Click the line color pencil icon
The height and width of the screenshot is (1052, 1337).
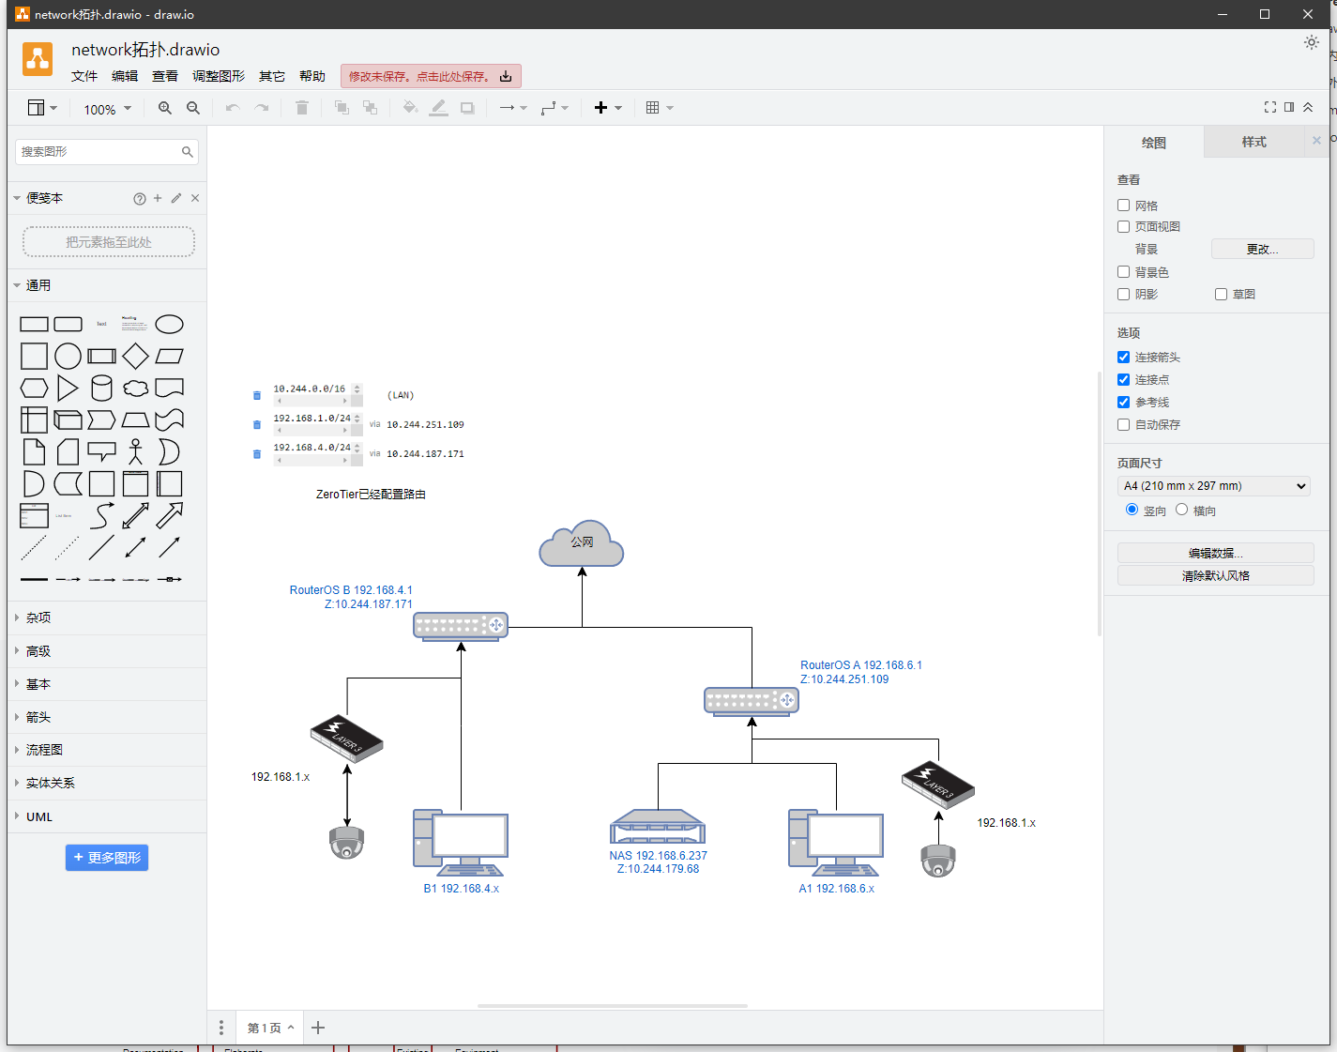coord(438,108)
